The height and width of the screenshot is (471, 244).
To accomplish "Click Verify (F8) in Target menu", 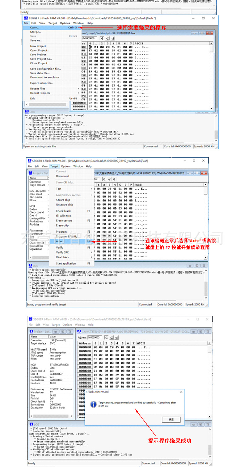I will point(71,248).
